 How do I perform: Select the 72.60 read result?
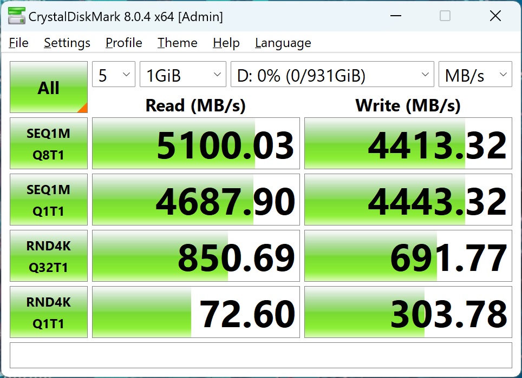pyautogui.click(x=196, y=312)
